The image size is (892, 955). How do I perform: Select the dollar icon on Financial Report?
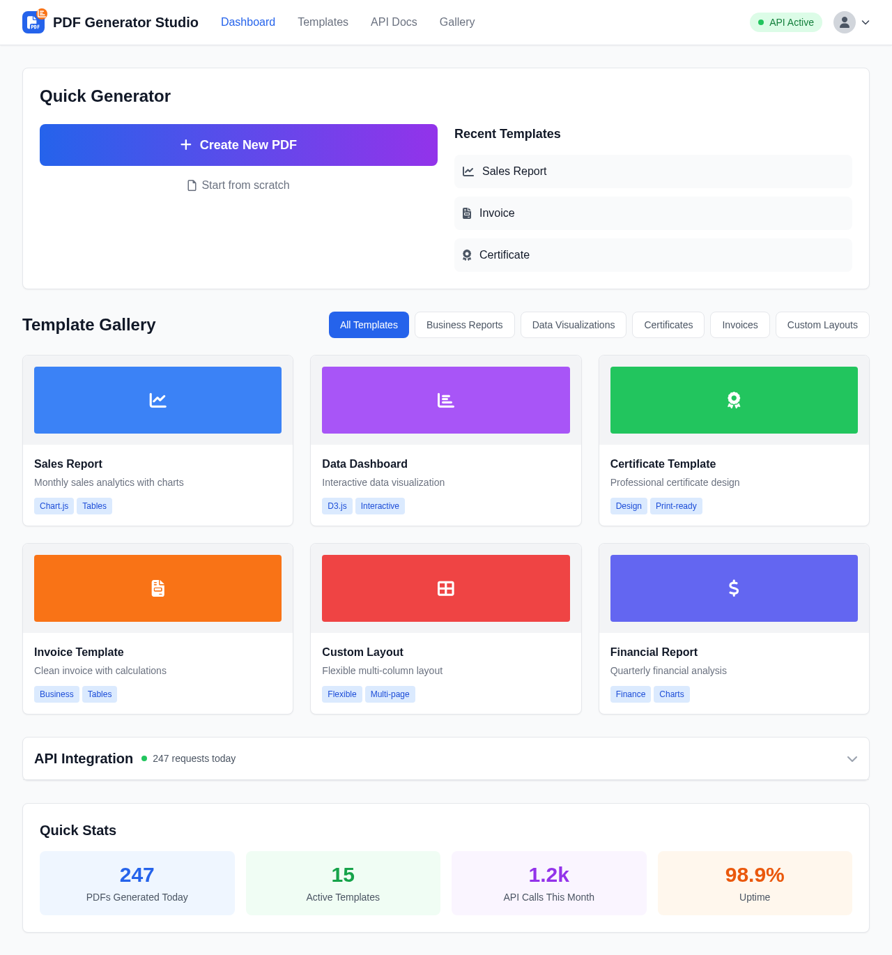(733, 588)
